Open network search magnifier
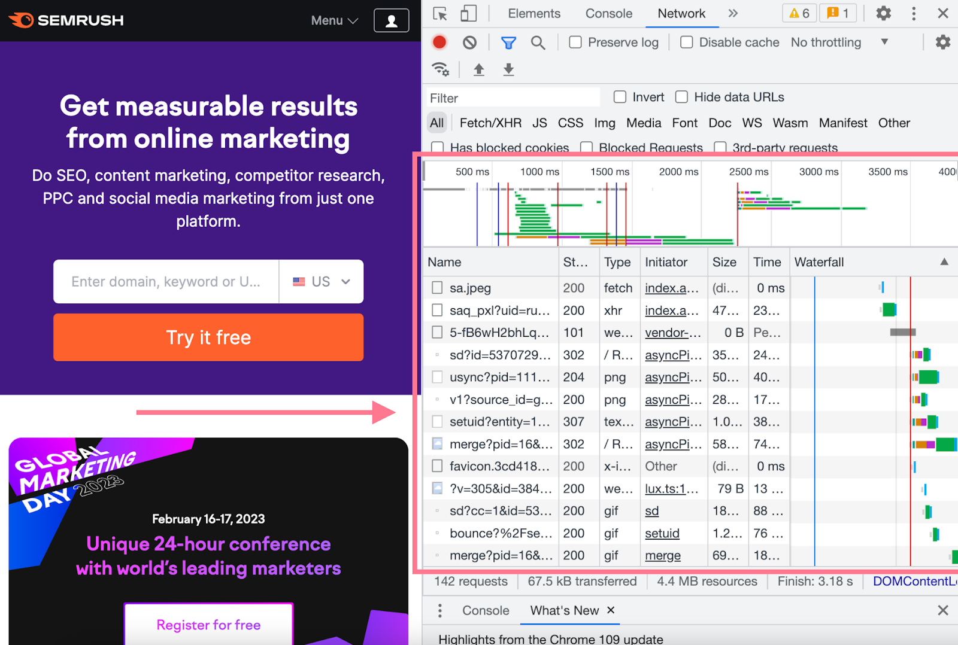958x645 pixels. (x=538, y=42)
